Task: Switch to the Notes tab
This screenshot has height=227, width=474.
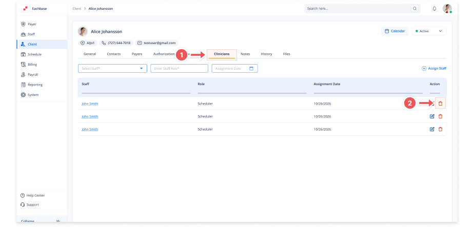Action: click(245, 54)
